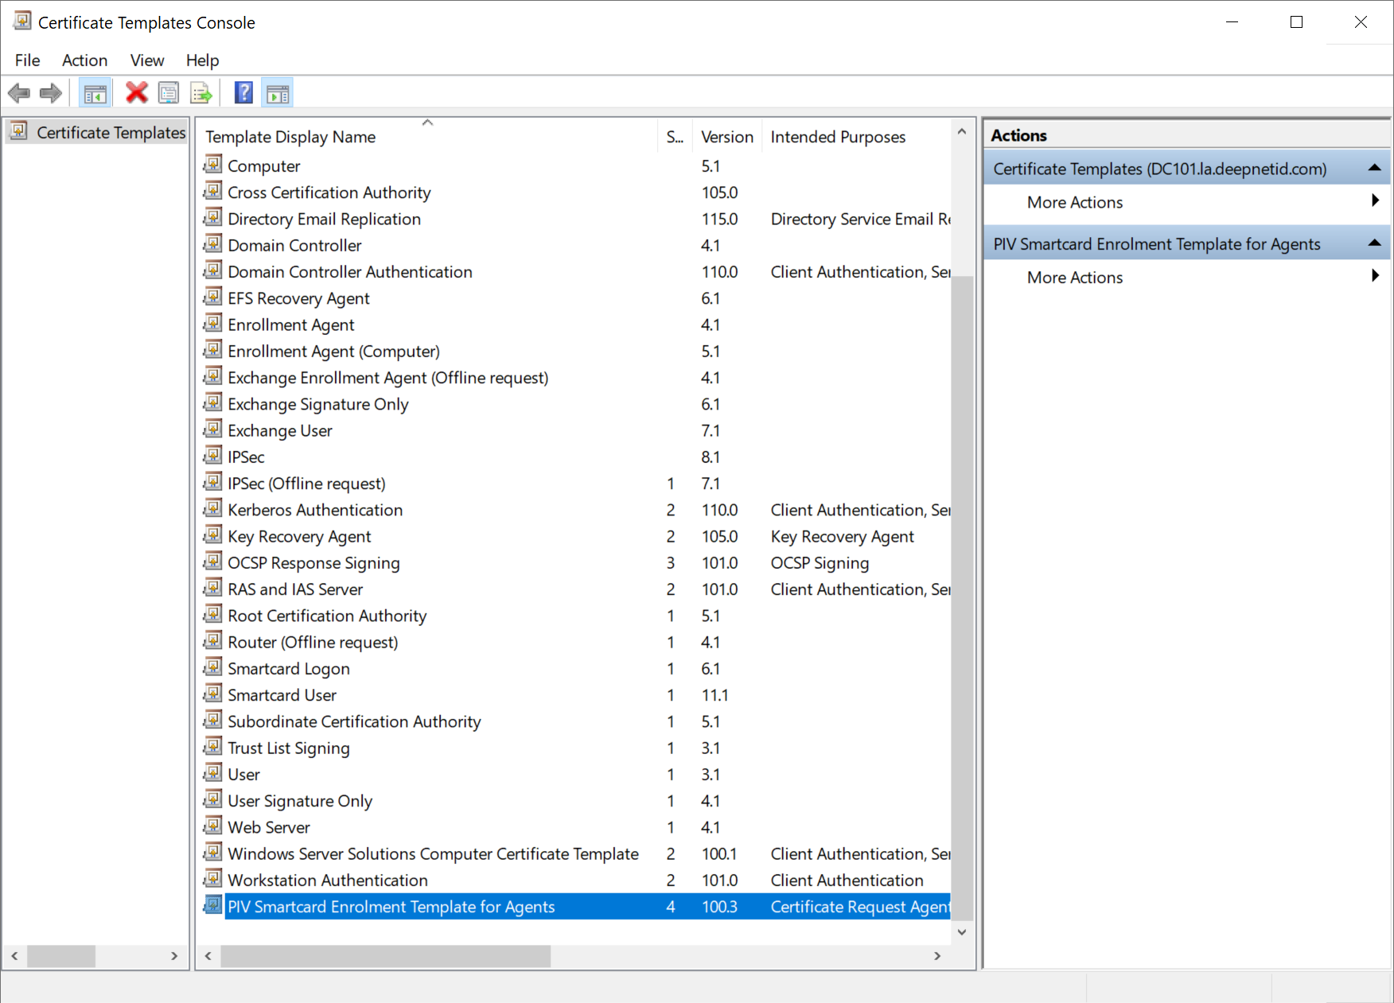
Task: Click the red Delete toolbar icon
Action: 137,94
